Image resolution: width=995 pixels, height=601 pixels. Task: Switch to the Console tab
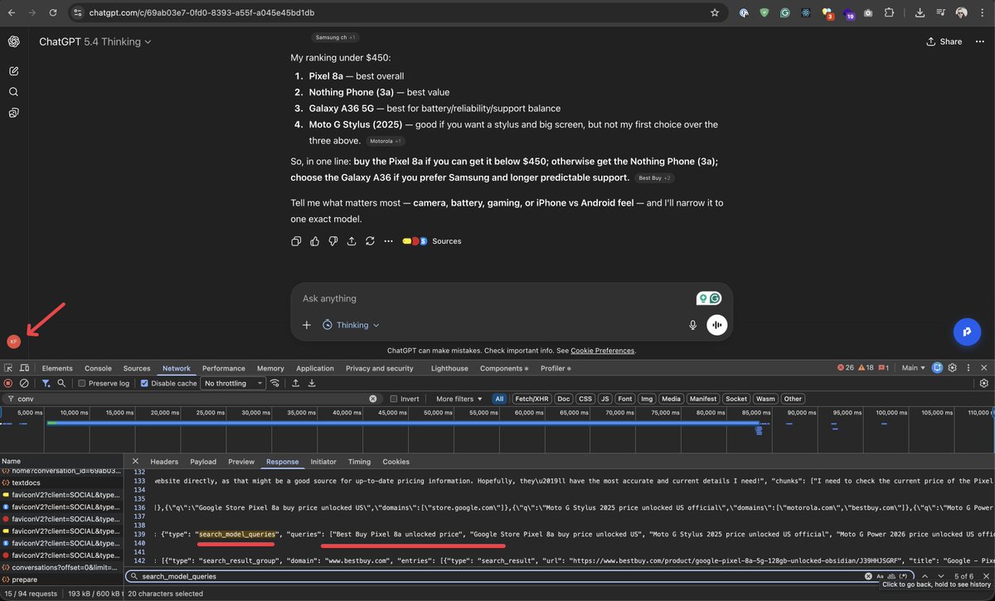pyautogui.click(x=98, y=368)
